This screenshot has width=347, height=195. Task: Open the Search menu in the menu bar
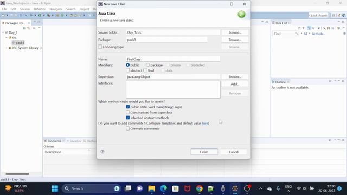point(71,9)
